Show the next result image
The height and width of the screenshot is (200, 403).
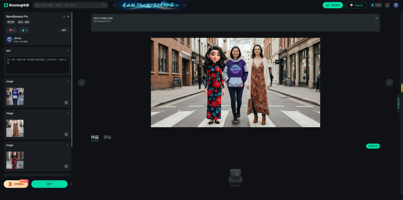(x=389, y=82)
